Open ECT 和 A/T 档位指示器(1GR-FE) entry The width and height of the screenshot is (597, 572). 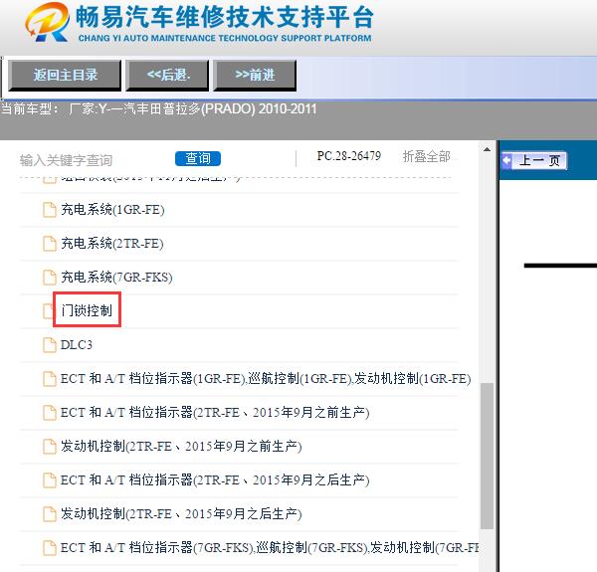pos(266,379)
